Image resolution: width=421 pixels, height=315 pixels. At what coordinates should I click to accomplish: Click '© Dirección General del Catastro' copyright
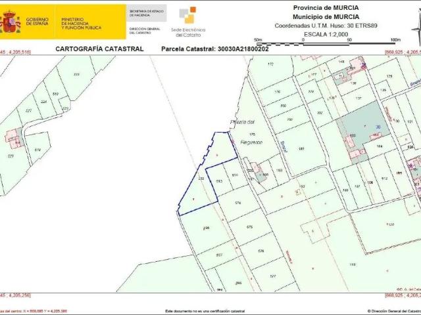(394, 311)
